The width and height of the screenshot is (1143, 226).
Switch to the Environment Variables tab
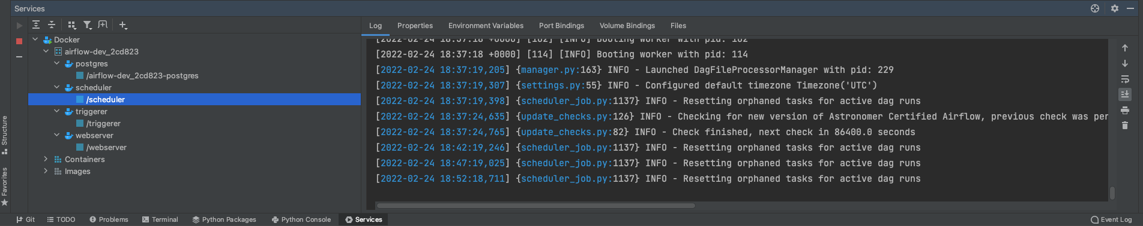486,26
